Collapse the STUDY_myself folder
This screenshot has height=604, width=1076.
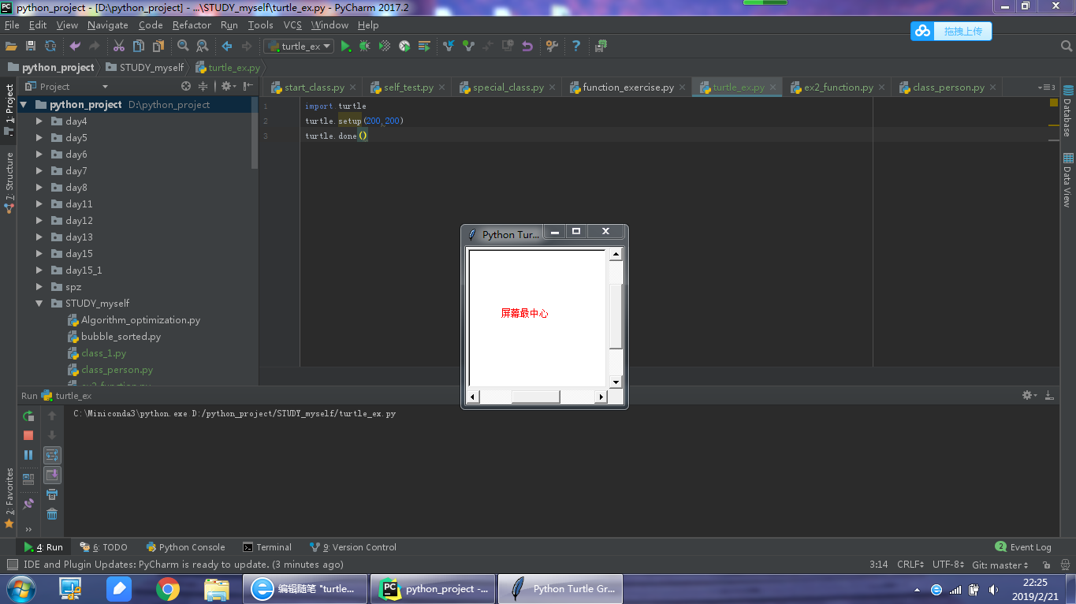39,304
